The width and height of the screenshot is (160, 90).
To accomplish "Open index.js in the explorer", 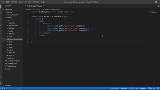I will [11, 55].
